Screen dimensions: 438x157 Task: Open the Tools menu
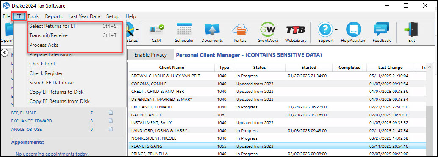(x=33, y=16)
